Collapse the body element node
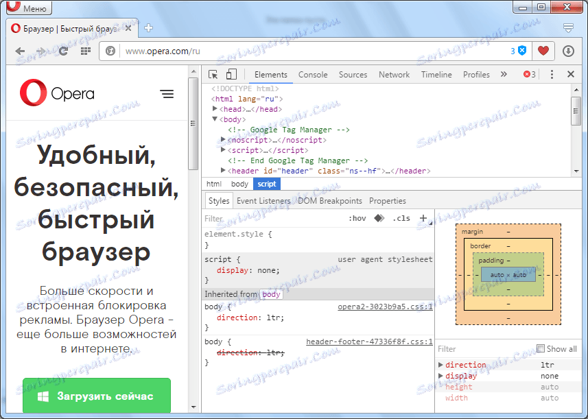This screenshot has height=419, width=588. coord(215,119)
